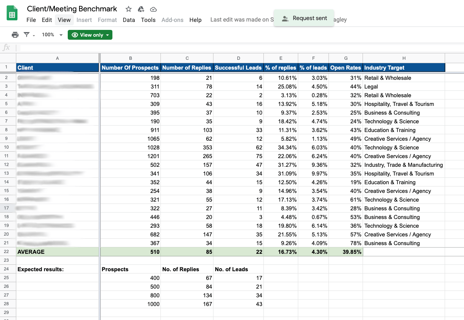Select the 78% open rate cell

pos(346,243)
